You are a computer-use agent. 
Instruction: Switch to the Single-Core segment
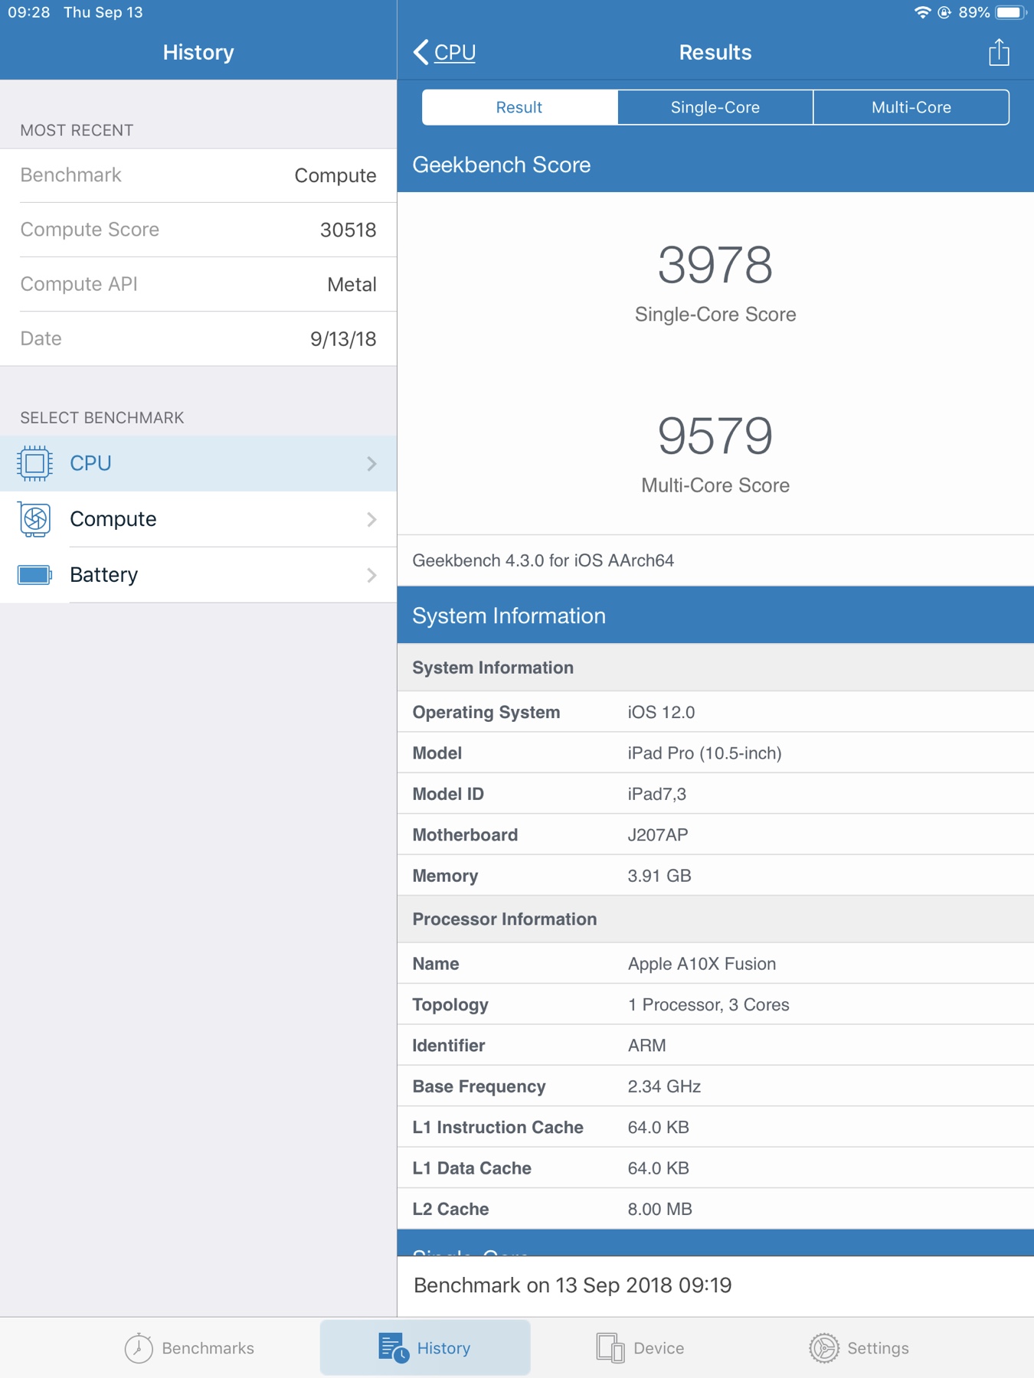715,107
